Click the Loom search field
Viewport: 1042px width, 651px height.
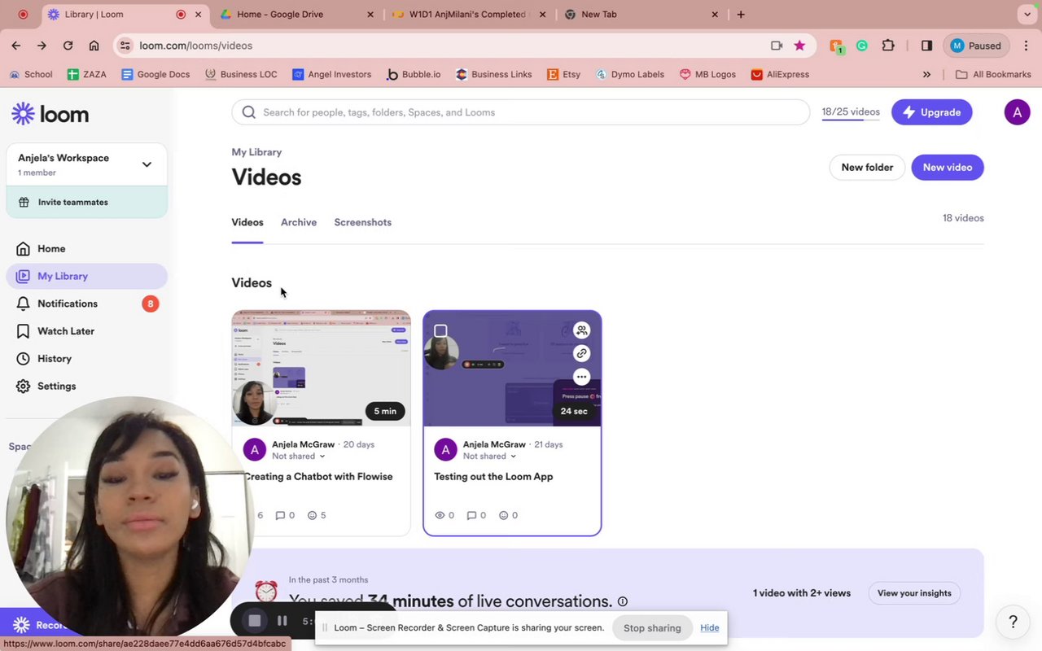pos(520,112)
